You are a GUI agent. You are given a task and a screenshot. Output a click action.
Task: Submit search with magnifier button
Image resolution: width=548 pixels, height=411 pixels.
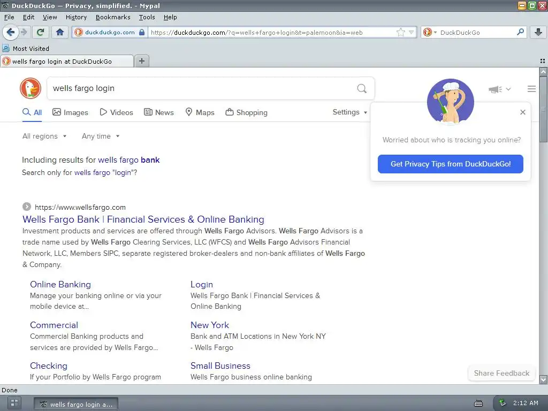click(x=362, y=88)
